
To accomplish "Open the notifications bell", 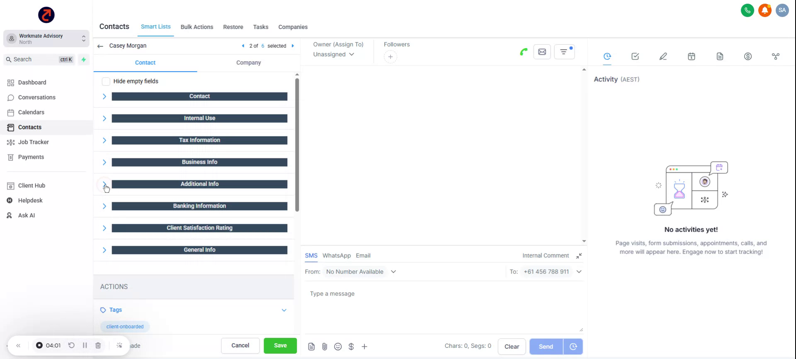I will click(764, 10).
